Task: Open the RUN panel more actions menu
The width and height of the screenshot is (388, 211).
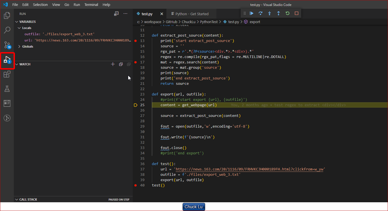Action: [125, 14]
